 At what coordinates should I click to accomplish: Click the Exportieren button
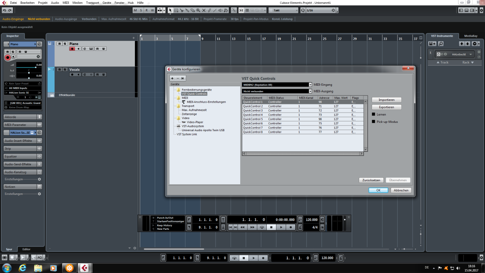[x=386, y=107]
